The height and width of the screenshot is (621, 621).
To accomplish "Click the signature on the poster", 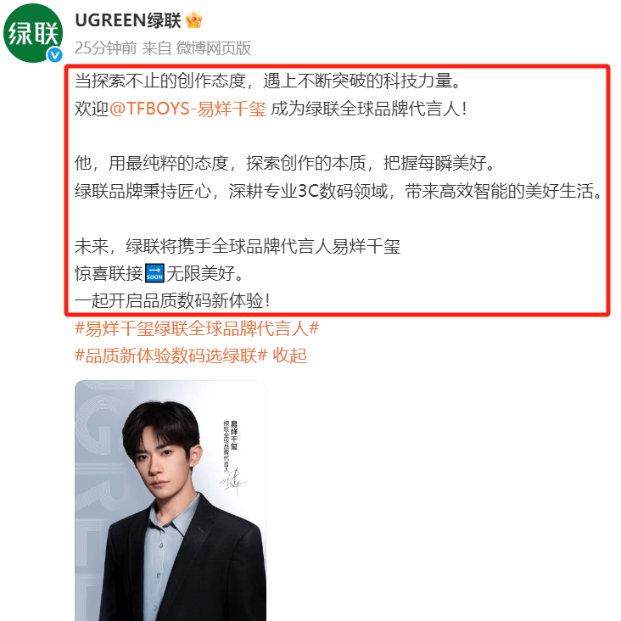I will click(233, 481).
